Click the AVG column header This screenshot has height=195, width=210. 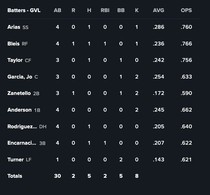(x=159, y=10)
